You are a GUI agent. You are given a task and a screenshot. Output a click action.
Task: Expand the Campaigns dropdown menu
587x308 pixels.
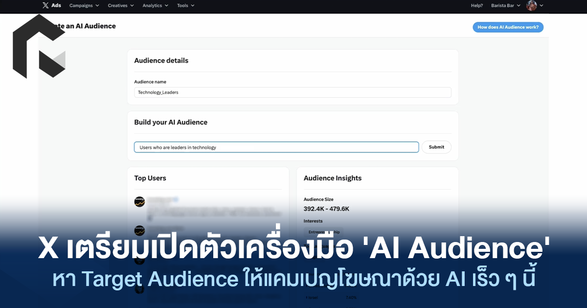pyautogui.click(x=84, y=6)
